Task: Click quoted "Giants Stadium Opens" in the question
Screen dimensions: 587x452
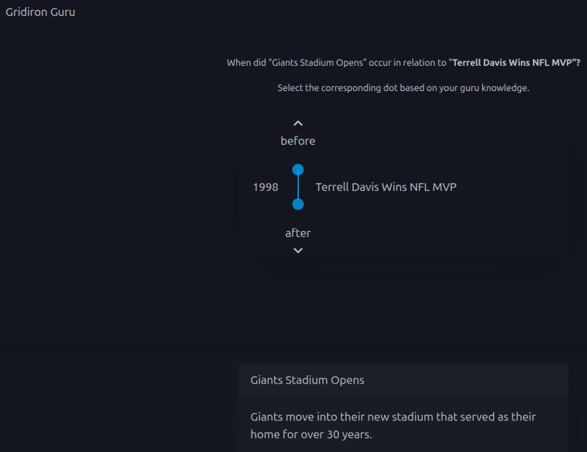Action: [317, 62]
